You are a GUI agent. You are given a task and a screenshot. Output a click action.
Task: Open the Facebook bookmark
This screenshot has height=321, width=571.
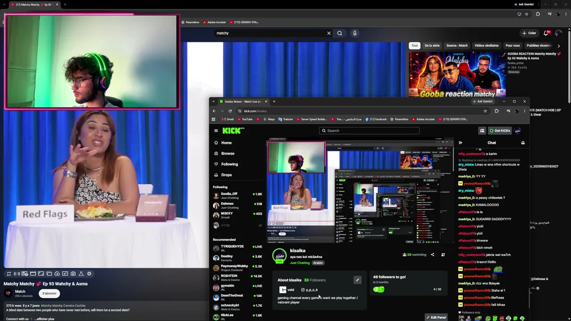[376, 119]
